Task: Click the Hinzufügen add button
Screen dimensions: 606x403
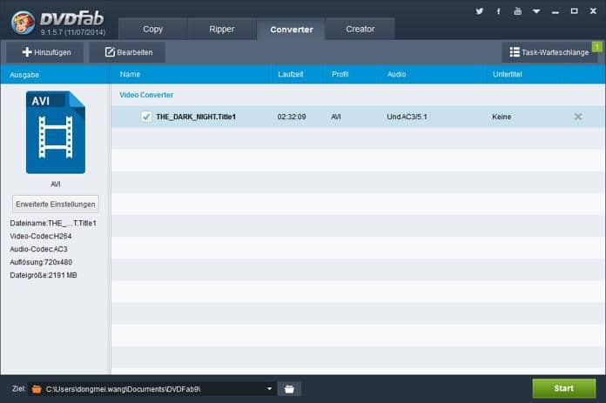Action: 45,52
